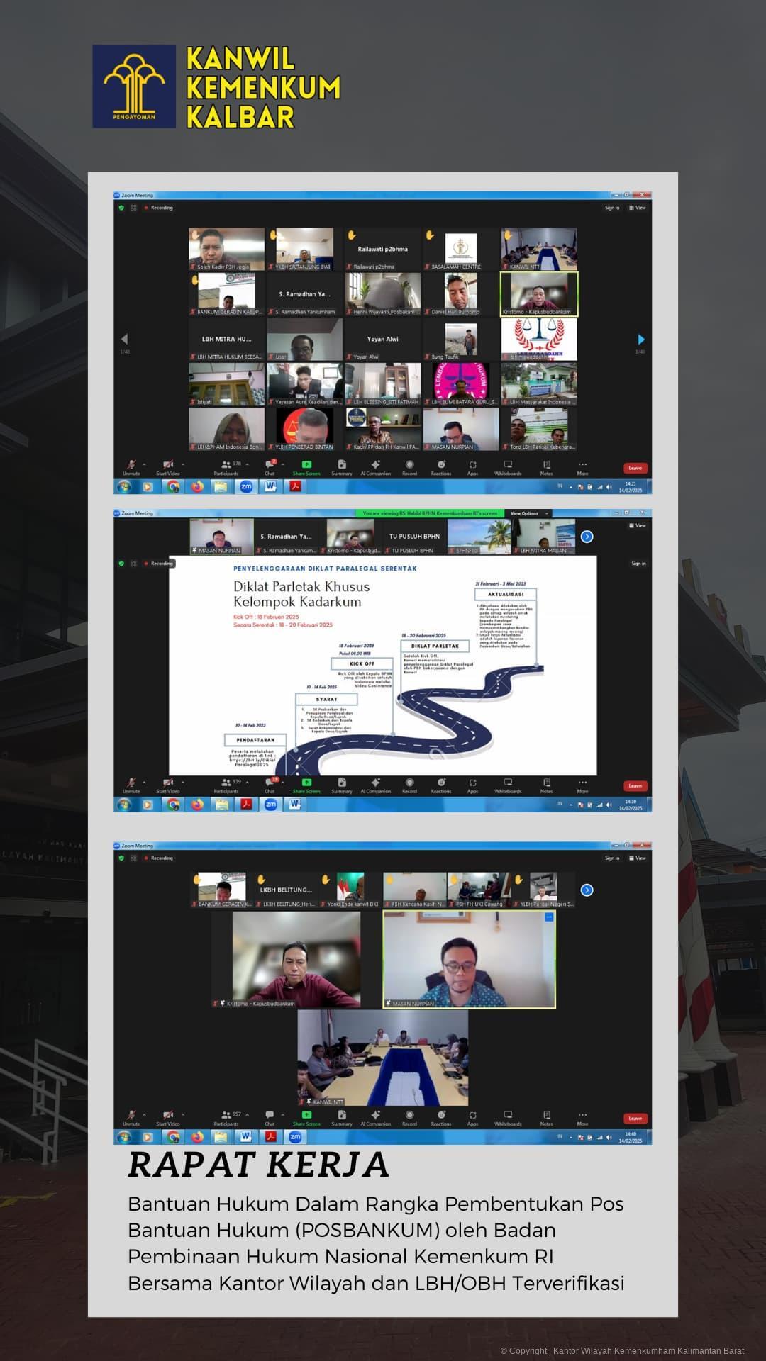Toggle Unmute in the 939-participant slide window
This screenshot has height=1361, width=766.
click(x=131, y=785)
